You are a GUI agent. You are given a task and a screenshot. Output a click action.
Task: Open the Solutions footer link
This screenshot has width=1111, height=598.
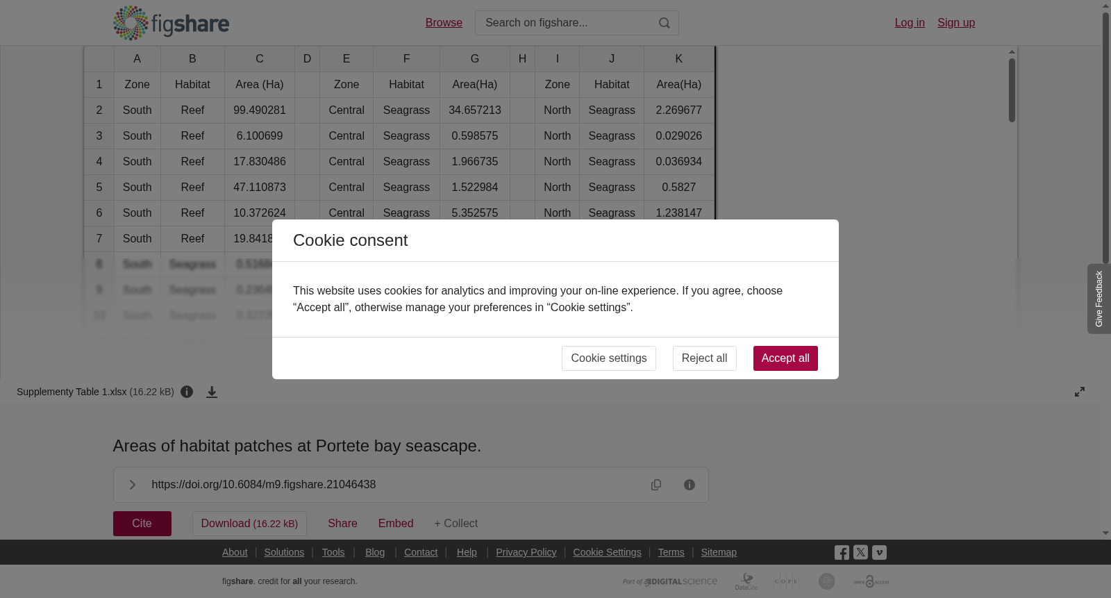284,552
